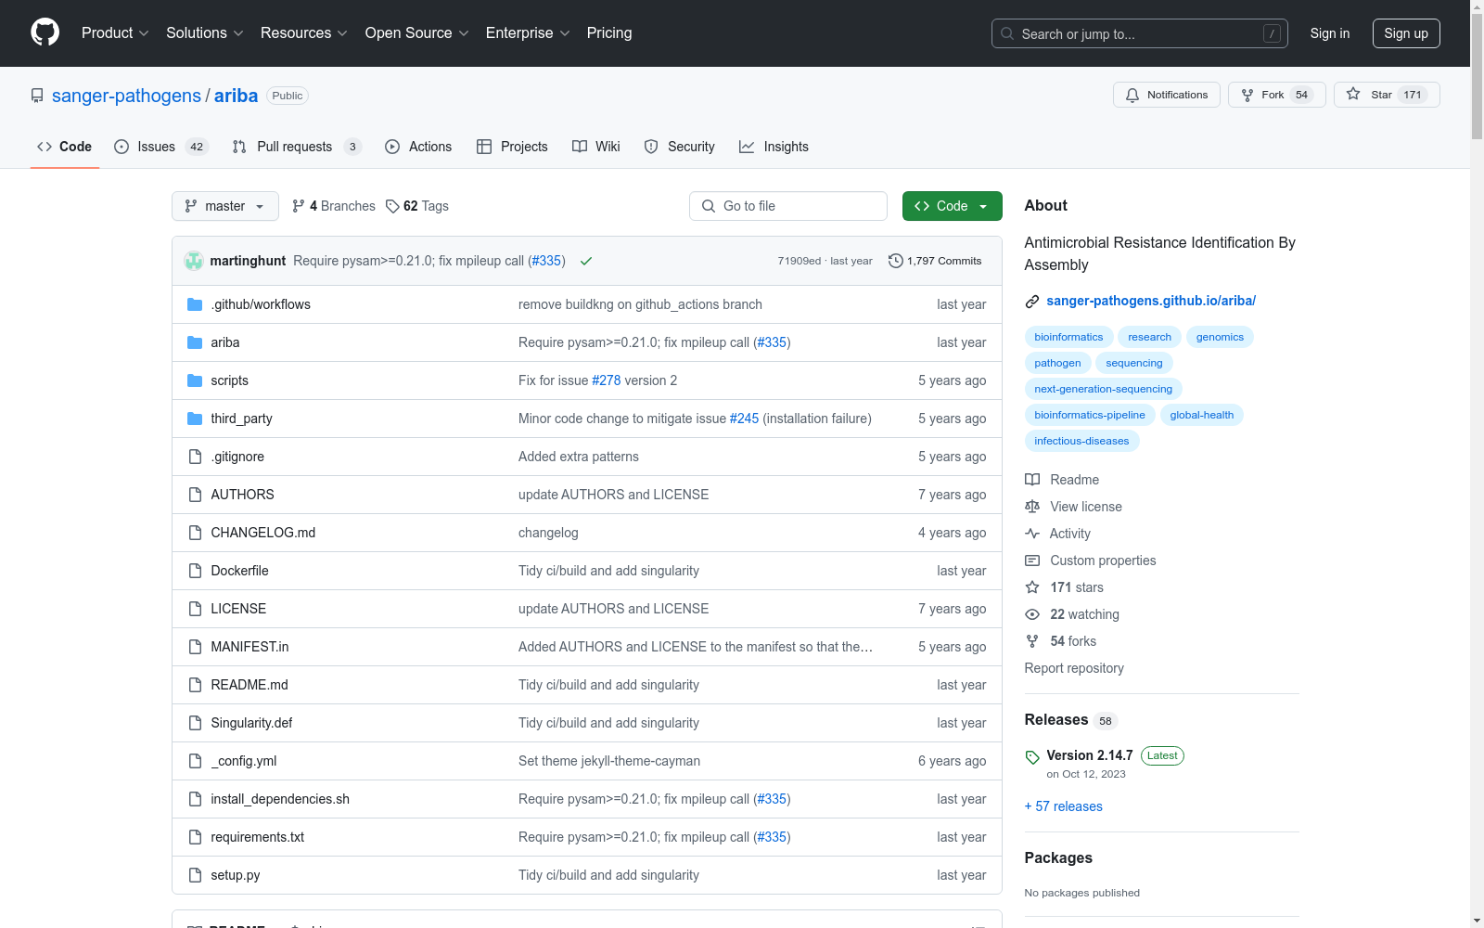The width and height of the screenshot is (1484, 928).
Task: Click the eye icon next to 22 watching
Action: click(1032, 614)
